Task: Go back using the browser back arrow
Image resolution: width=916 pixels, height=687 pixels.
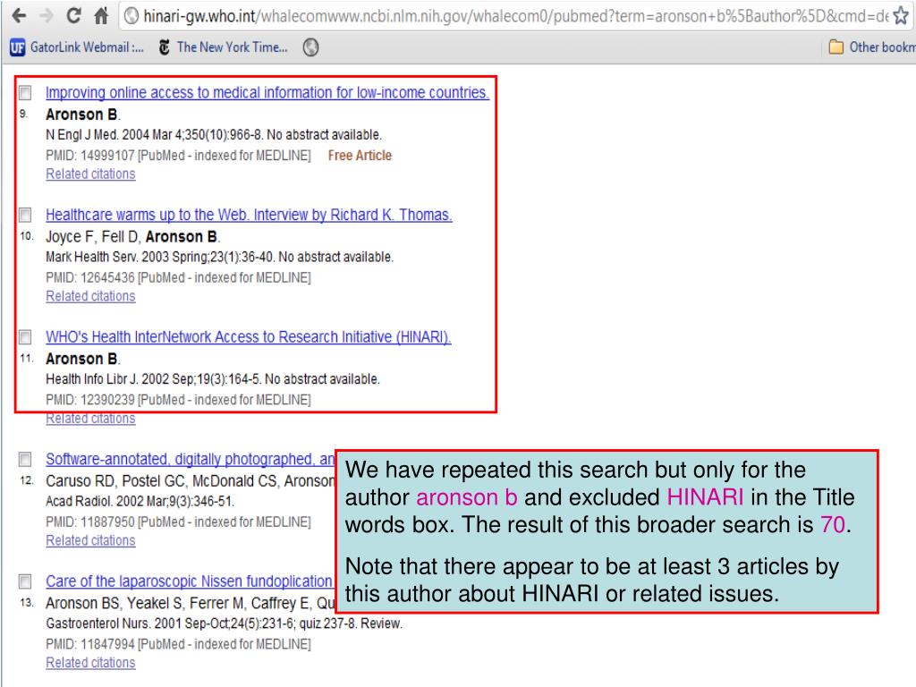Action: coord(19,16)
